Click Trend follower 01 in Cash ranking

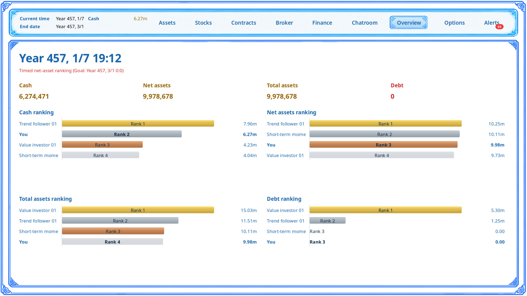(x=38, y=124)
